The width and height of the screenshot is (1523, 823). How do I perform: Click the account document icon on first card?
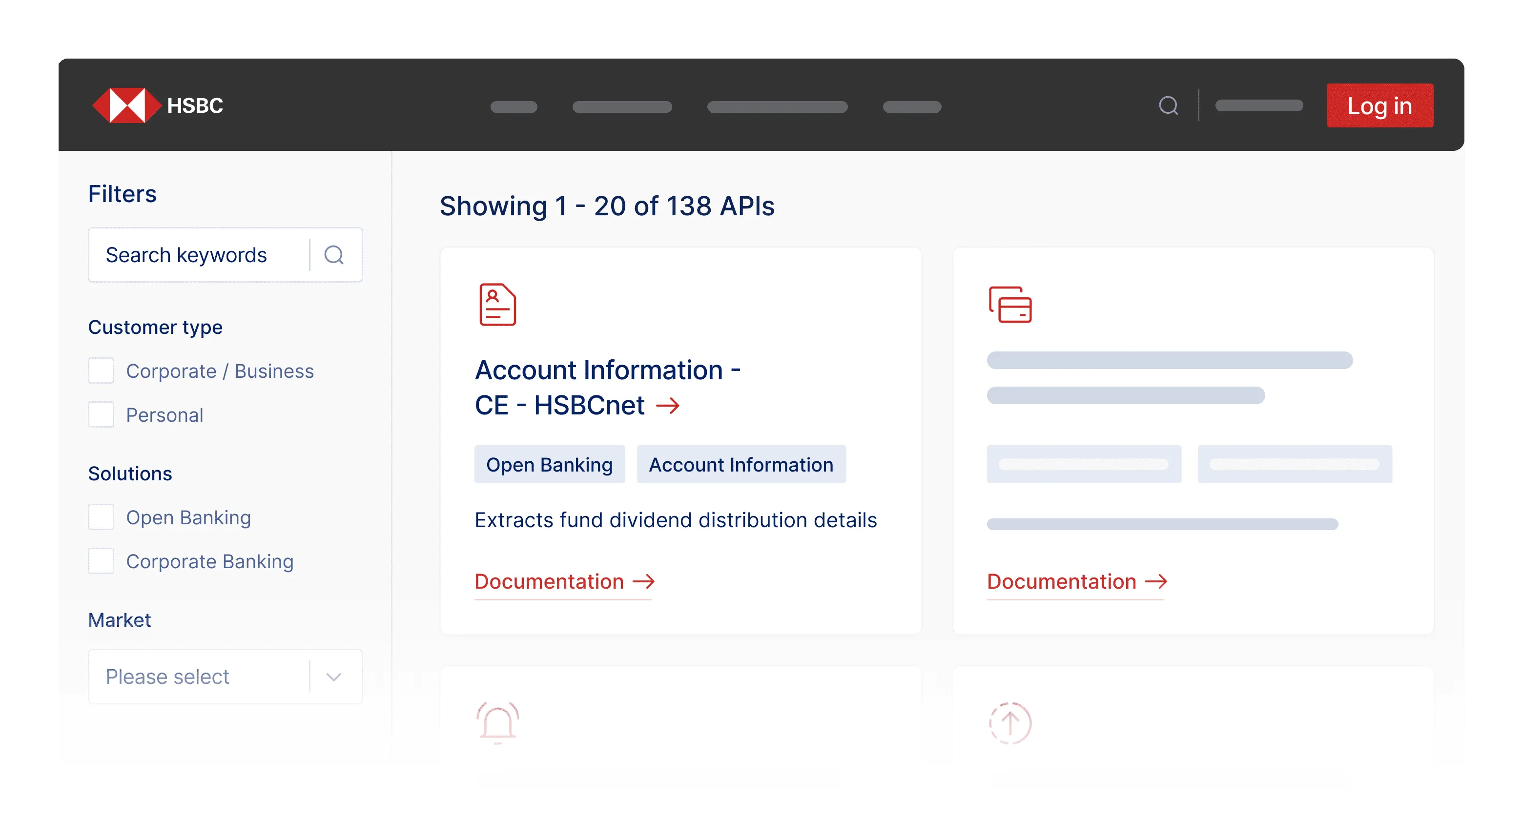point(497,305)
